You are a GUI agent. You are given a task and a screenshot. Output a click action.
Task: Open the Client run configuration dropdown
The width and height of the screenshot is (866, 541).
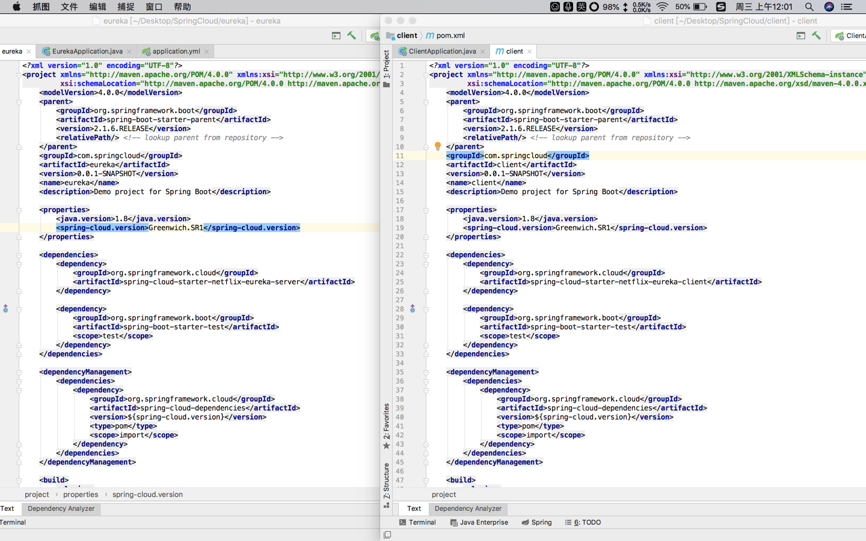(850, 35)
